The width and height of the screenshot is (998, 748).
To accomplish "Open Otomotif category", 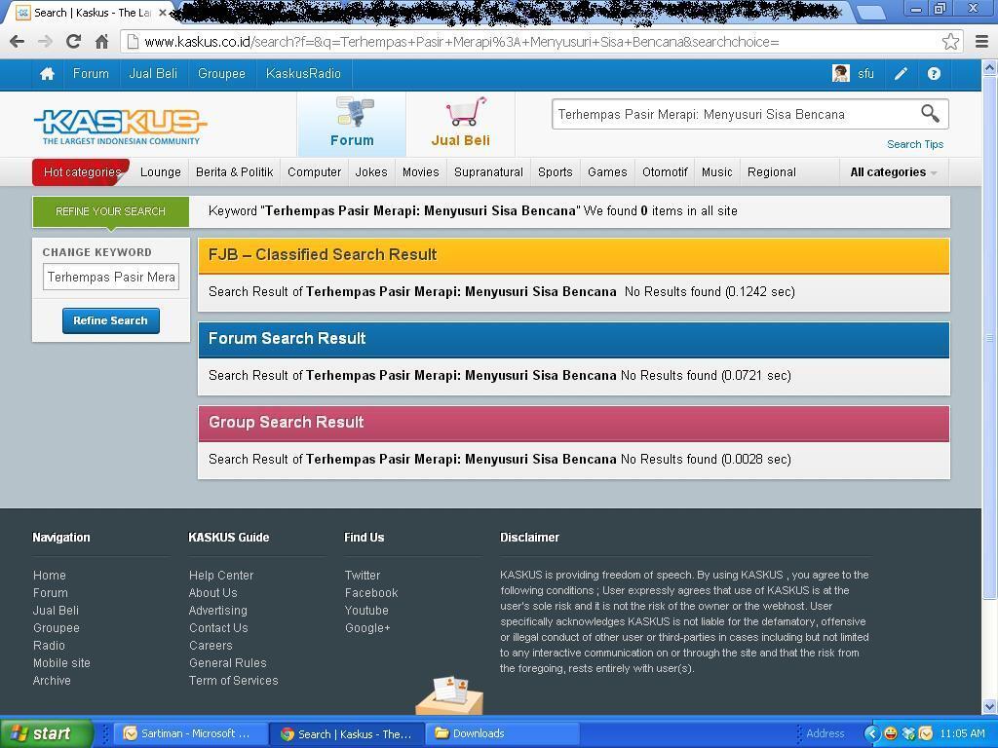I will coord(665,172).
